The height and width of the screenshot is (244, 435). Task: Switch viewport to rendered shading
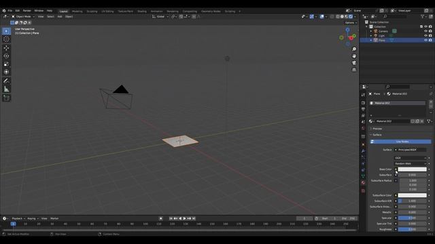351,16
